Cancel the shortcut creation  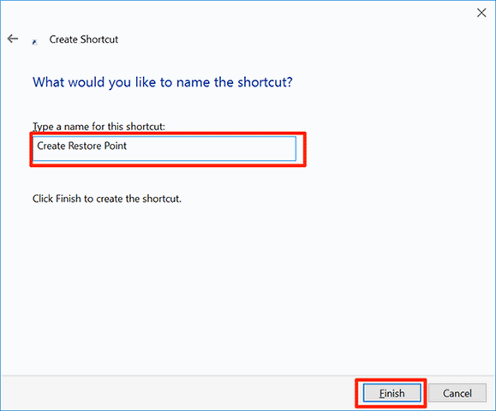point(457,393)
